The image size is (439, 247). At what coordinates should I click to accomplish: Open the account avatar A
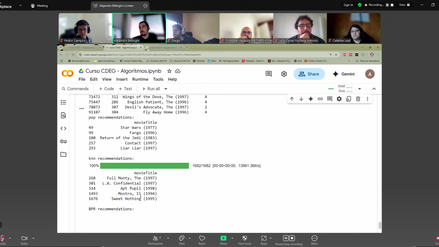tap(370, 74)
